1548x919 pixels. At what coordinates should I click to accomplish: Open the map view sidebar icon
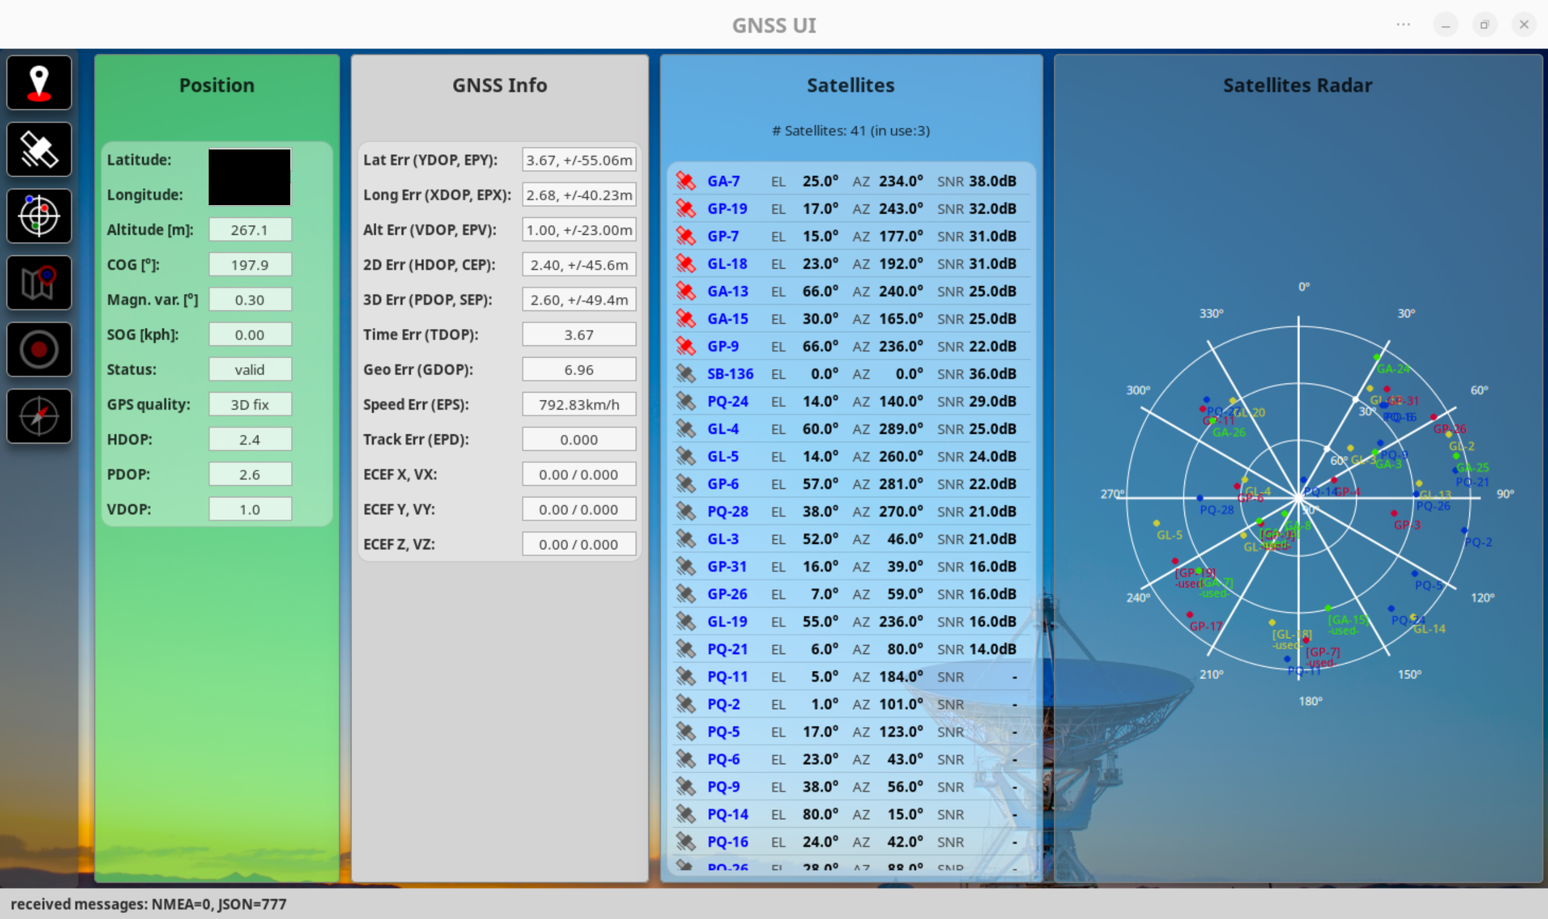39,283
